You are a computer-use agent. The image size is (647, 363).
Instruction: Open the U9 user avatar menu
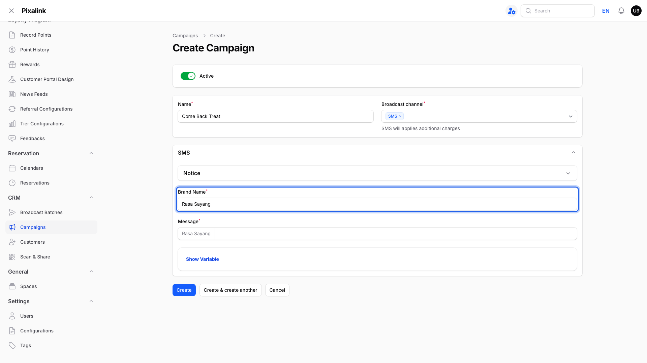click(636, 11)
